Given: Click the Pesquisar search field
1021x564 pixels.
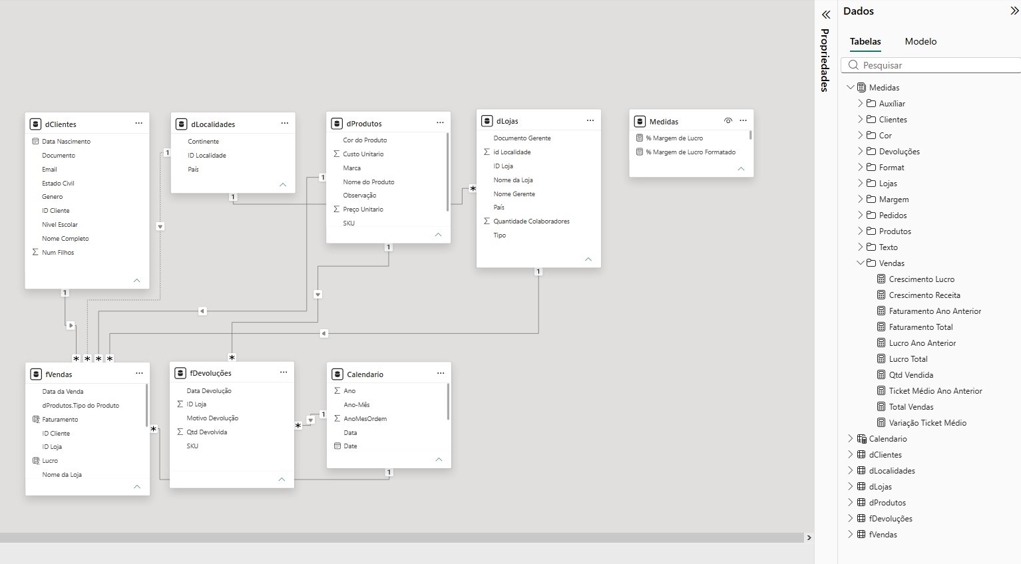Looking at the screenshot, I should click(931, 65).
